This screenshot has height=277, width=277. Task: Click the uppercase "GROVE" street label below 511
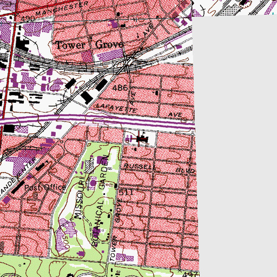click(118, 210)
